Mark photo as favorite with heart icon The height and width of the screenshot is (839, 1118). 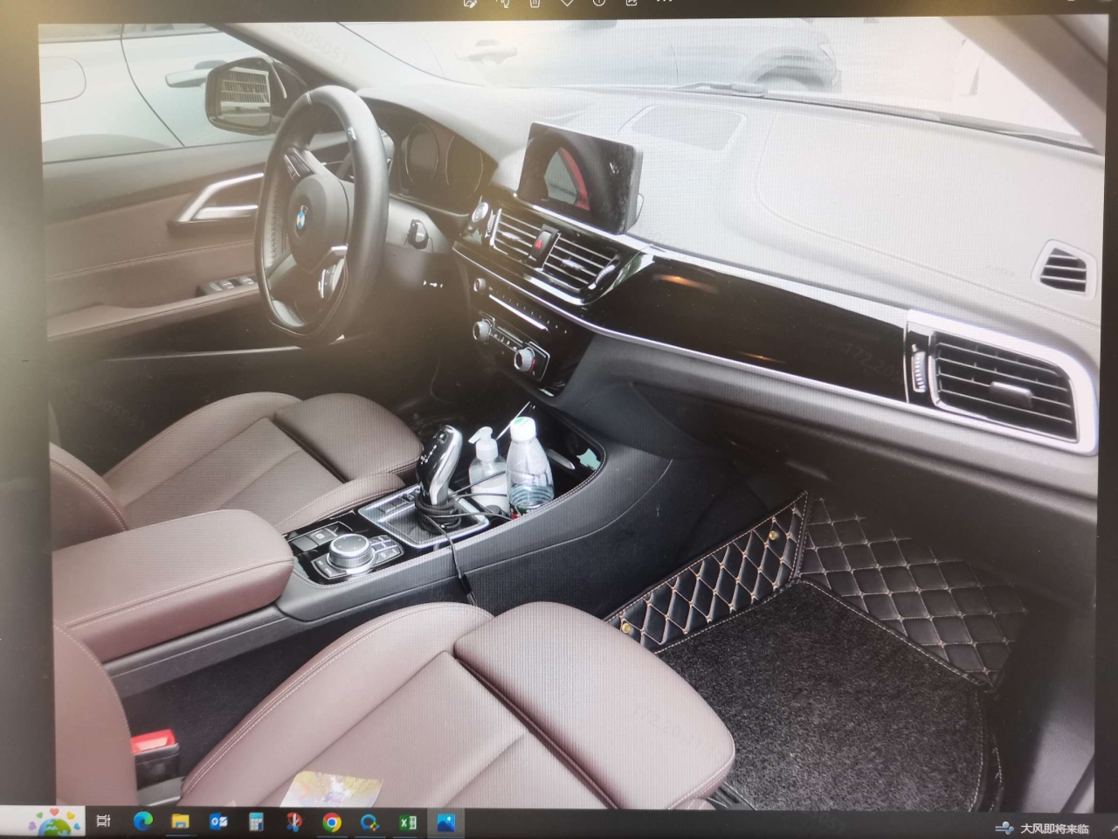pos(566,3)
